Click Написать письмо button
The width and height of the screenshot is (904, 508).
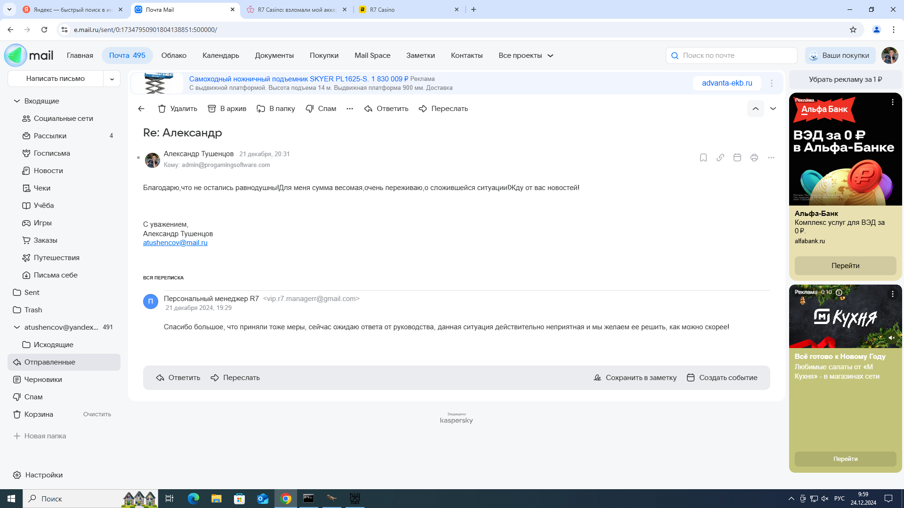(x=56, y=79)
